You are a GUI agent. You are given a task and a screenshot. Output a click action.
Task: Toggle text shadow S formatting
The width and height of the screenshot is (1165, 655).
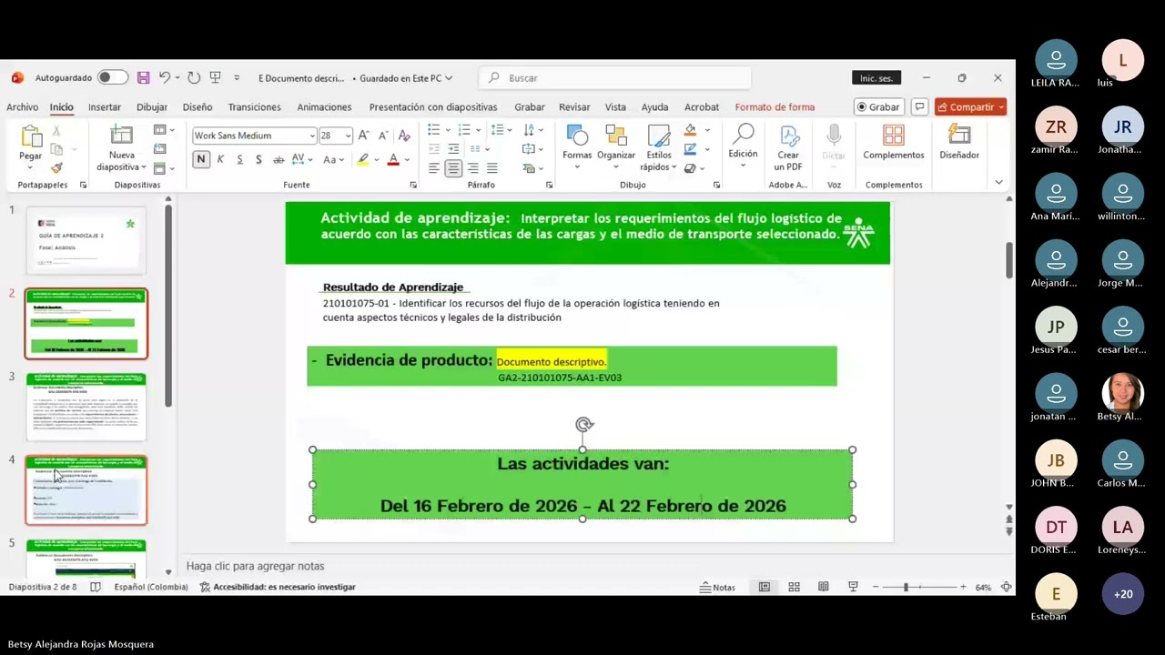coord(258,159)
